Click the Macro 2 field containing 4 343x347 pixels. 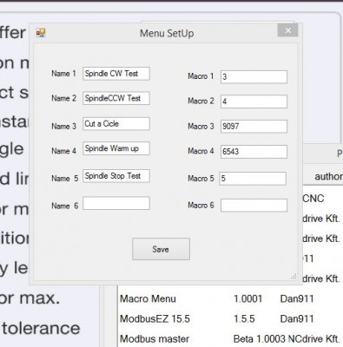click(254, 101)
